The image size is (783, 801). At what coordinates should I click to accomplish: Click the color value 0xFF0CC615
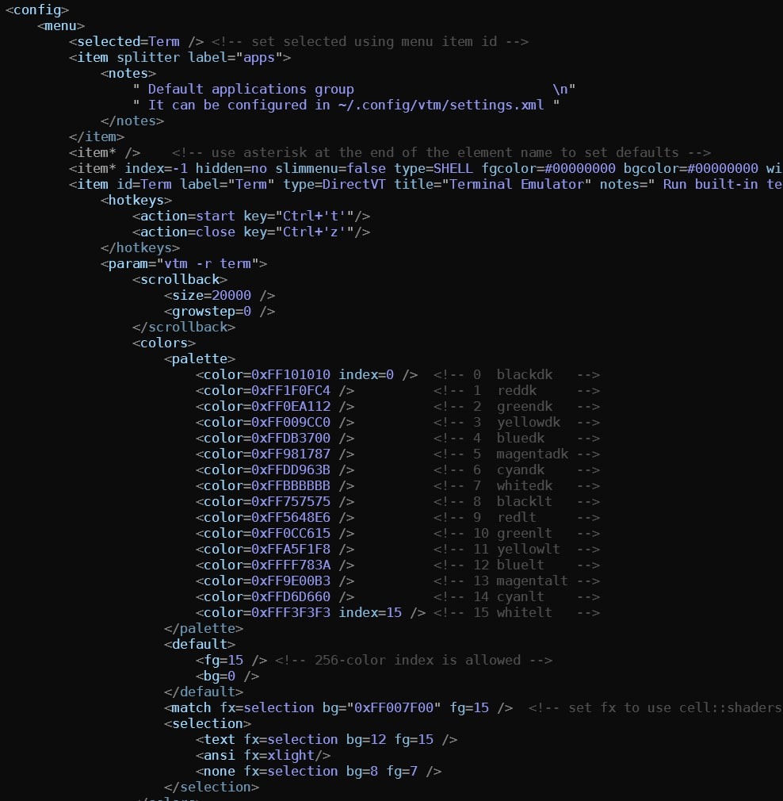pyautogui.click(x=291, y=533)
